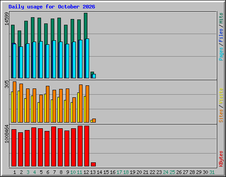This screenshot has width=226, height=177.
Task: Click day 30 on the x-axis
Action: pyautogui.click(x=205, y=172)
